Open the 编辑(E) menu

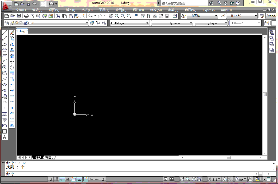[x=37, y=10]
